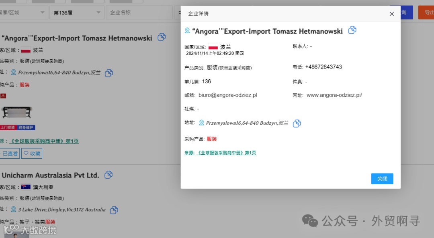This screenshot has width=434, height=238.
Task: Click the map pin next to dialog address
Action: coord(201,123)
